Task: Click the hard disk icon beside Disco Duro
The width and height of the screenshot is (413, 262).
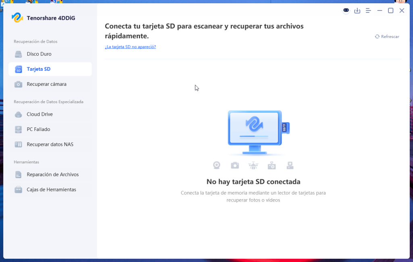Action: pyautogui.click(x=18, y=54)
